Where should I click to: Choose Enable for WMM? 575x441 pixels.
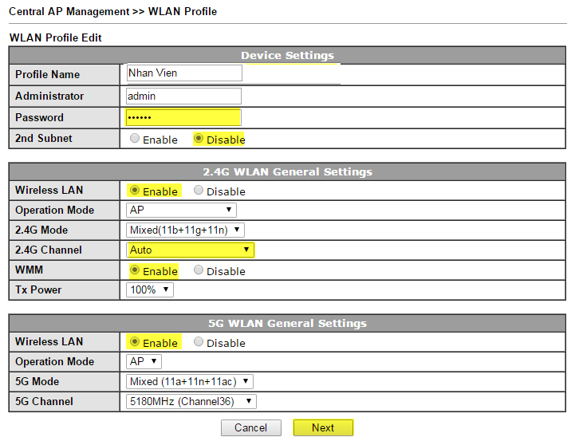click(135, 270)
